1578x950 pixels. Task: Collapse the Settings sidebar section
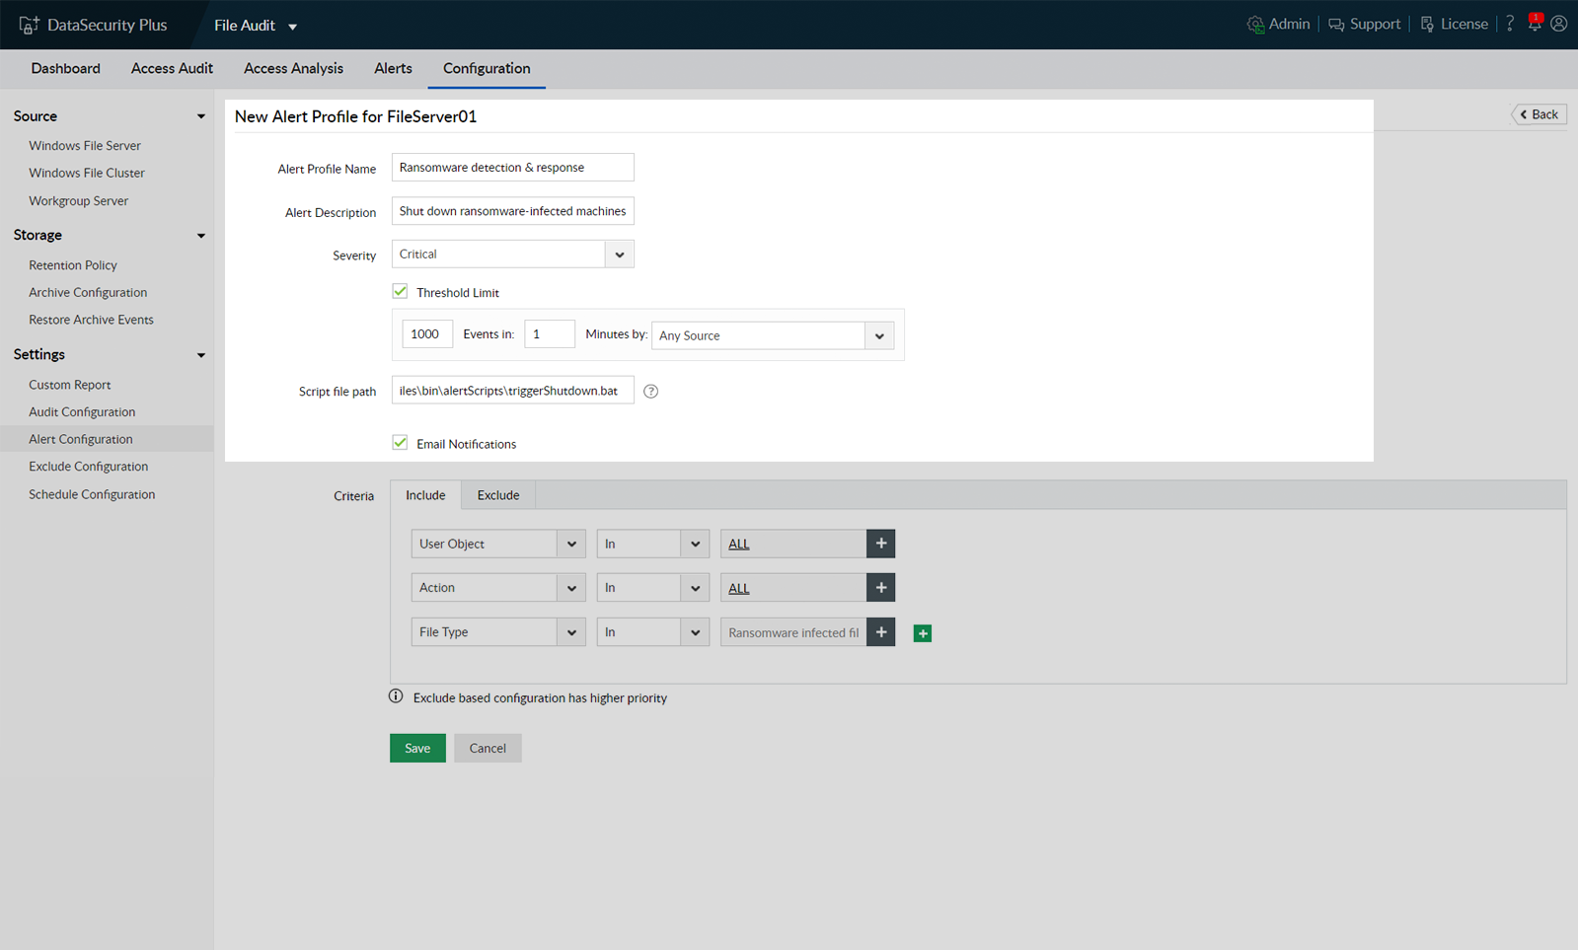201,355
